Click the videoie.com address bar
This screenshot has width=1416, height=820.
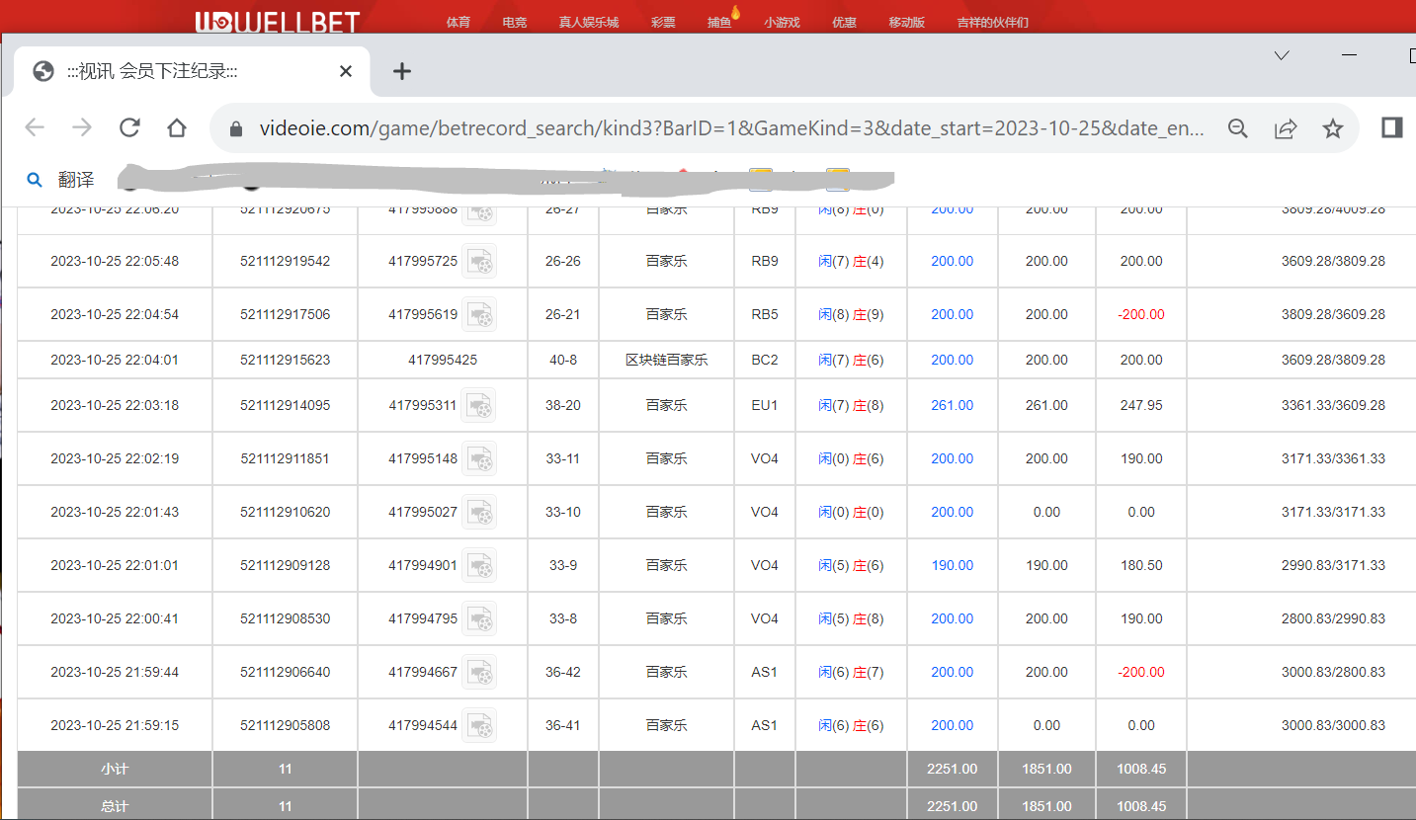click(732, 128)
